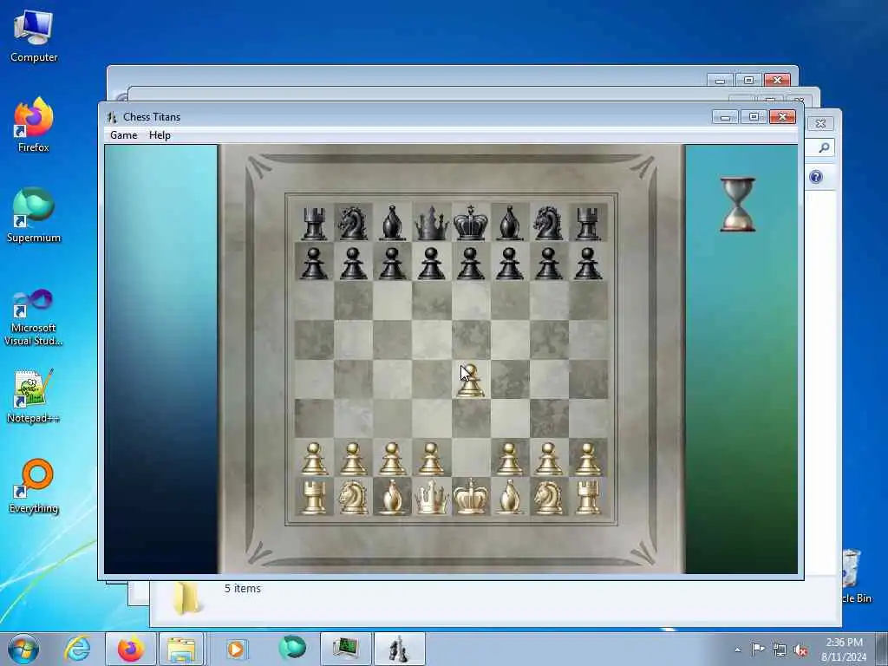Launch Internet Explorer from the taskbar
This screenshot has width=888, height=666.
click(x=77, y=649)
